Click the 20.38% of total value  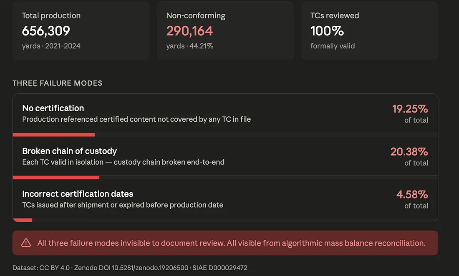pos(409,152)
